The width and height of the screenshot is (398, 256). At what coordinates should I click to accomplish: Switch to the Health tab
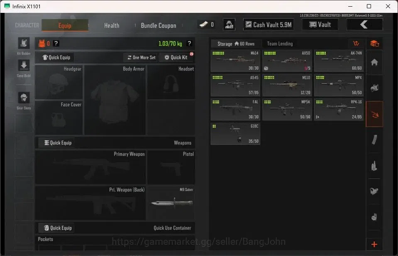point(112,25)
